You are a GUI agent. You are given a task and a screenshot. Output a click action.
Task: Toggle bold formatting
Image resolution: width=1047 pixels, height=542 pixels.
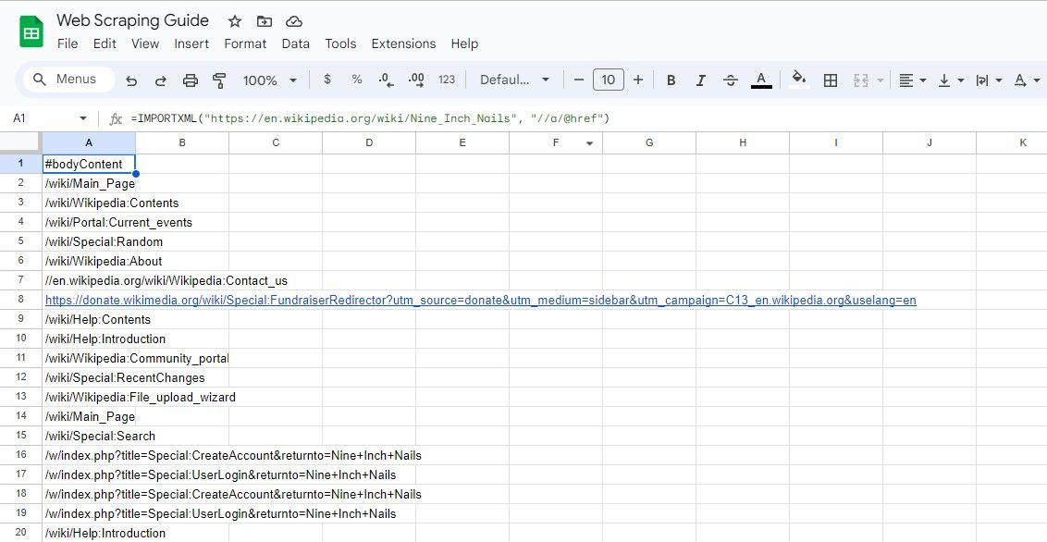(671, 80)
